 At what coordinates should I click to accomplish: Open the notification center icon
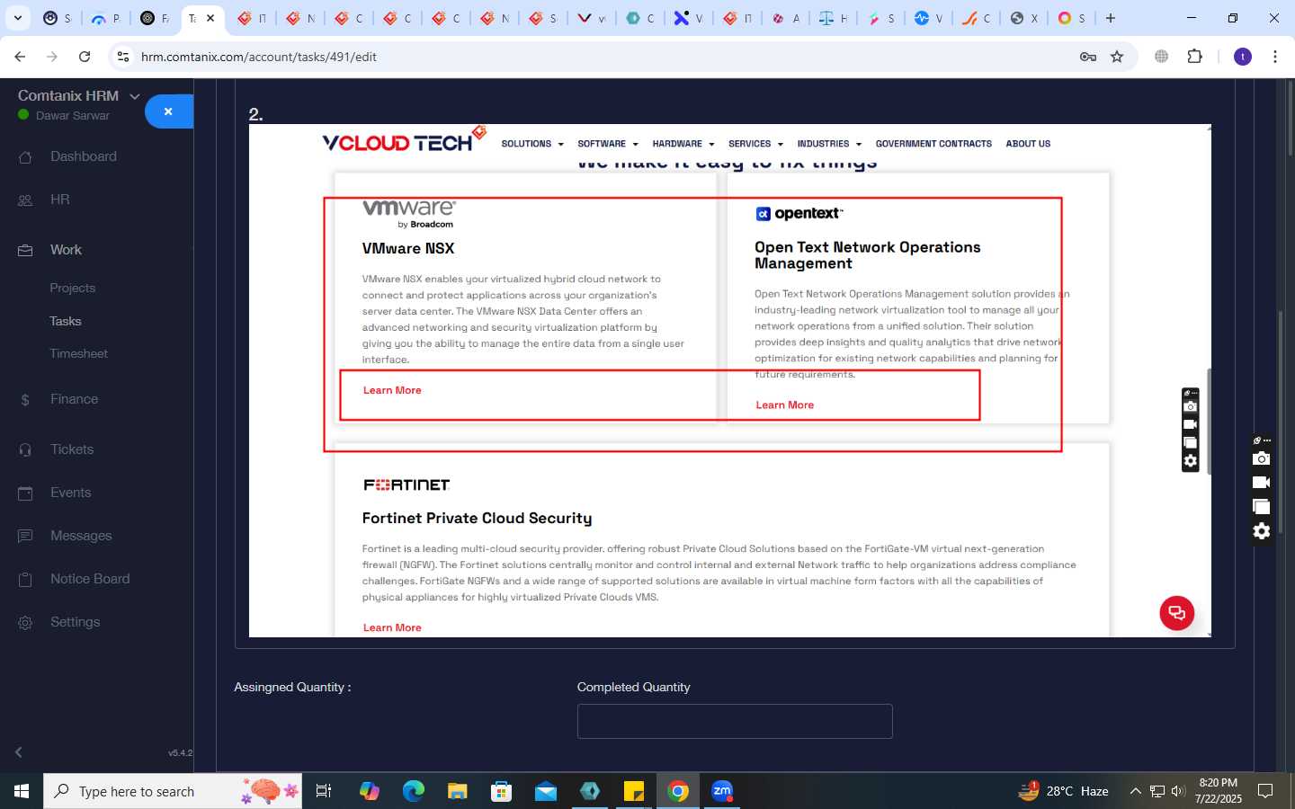pos(1265,791)
